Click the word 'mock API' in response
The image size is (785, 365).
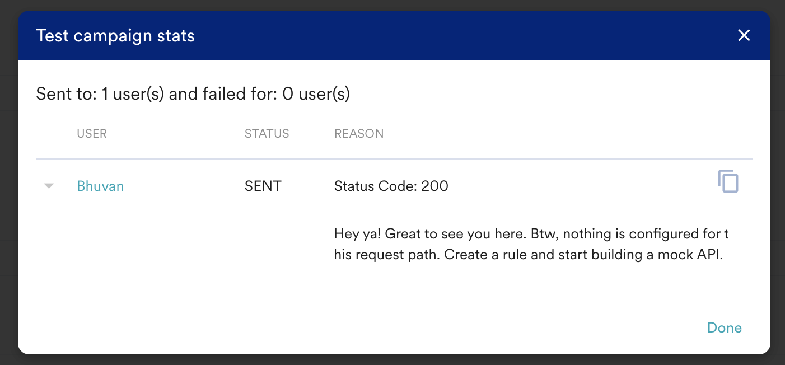click(699, 255)
